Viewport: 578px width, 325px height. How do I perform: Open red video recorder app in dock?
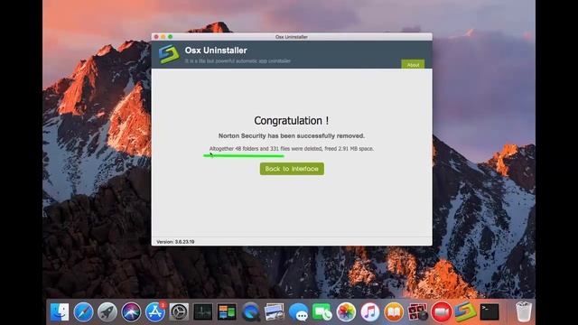coord(442,311)
